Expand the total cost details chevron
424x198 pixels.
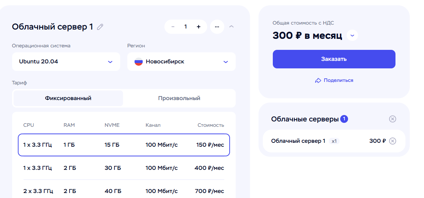tap(352, 35)
